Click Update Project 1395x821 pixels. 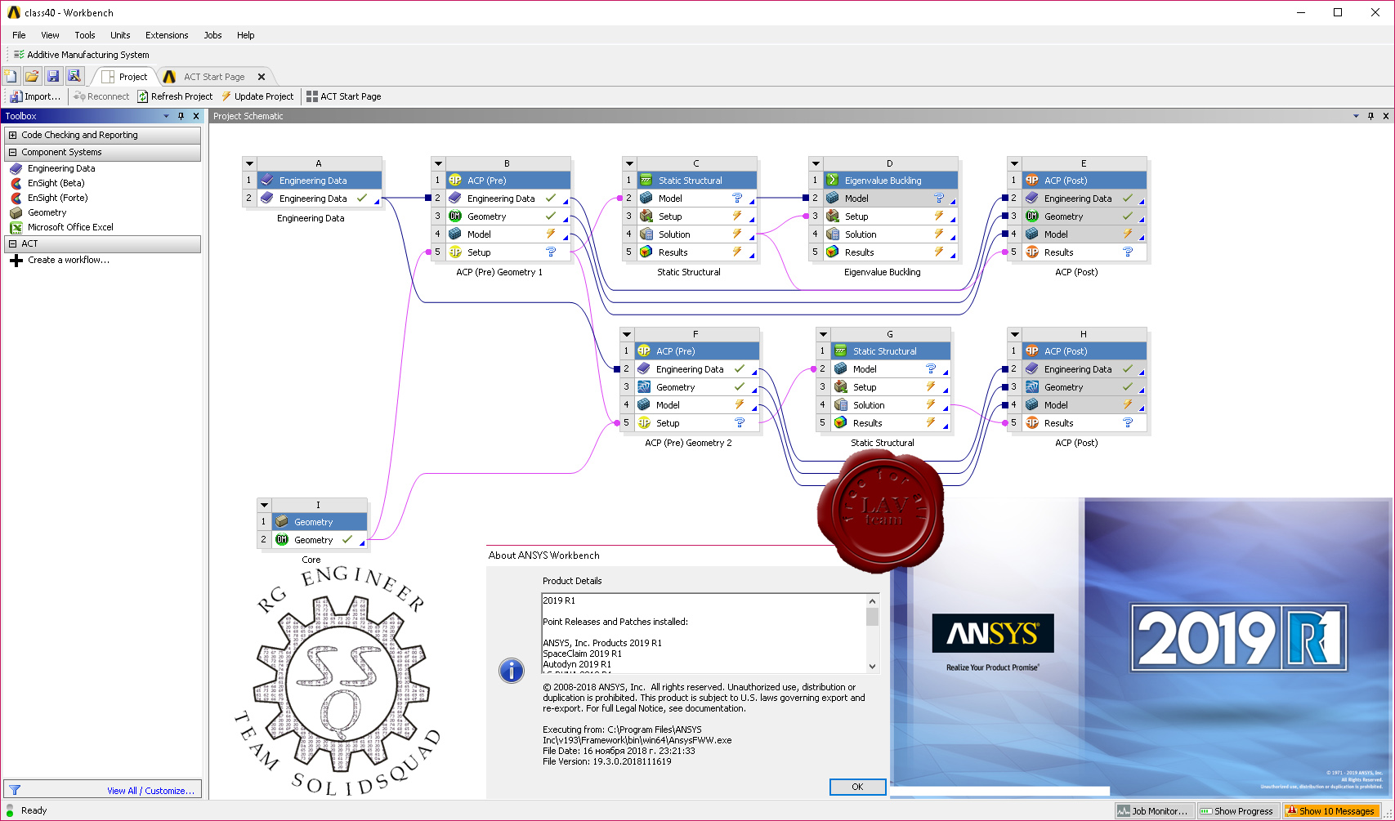pyautogui.click(x=257, y=96)
